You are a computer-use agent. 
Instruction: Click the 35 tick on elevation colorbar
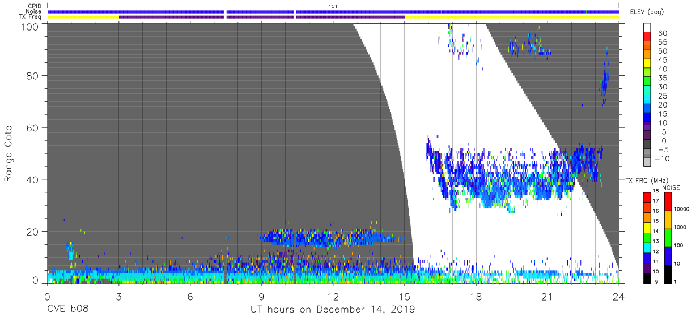(661, 78)
